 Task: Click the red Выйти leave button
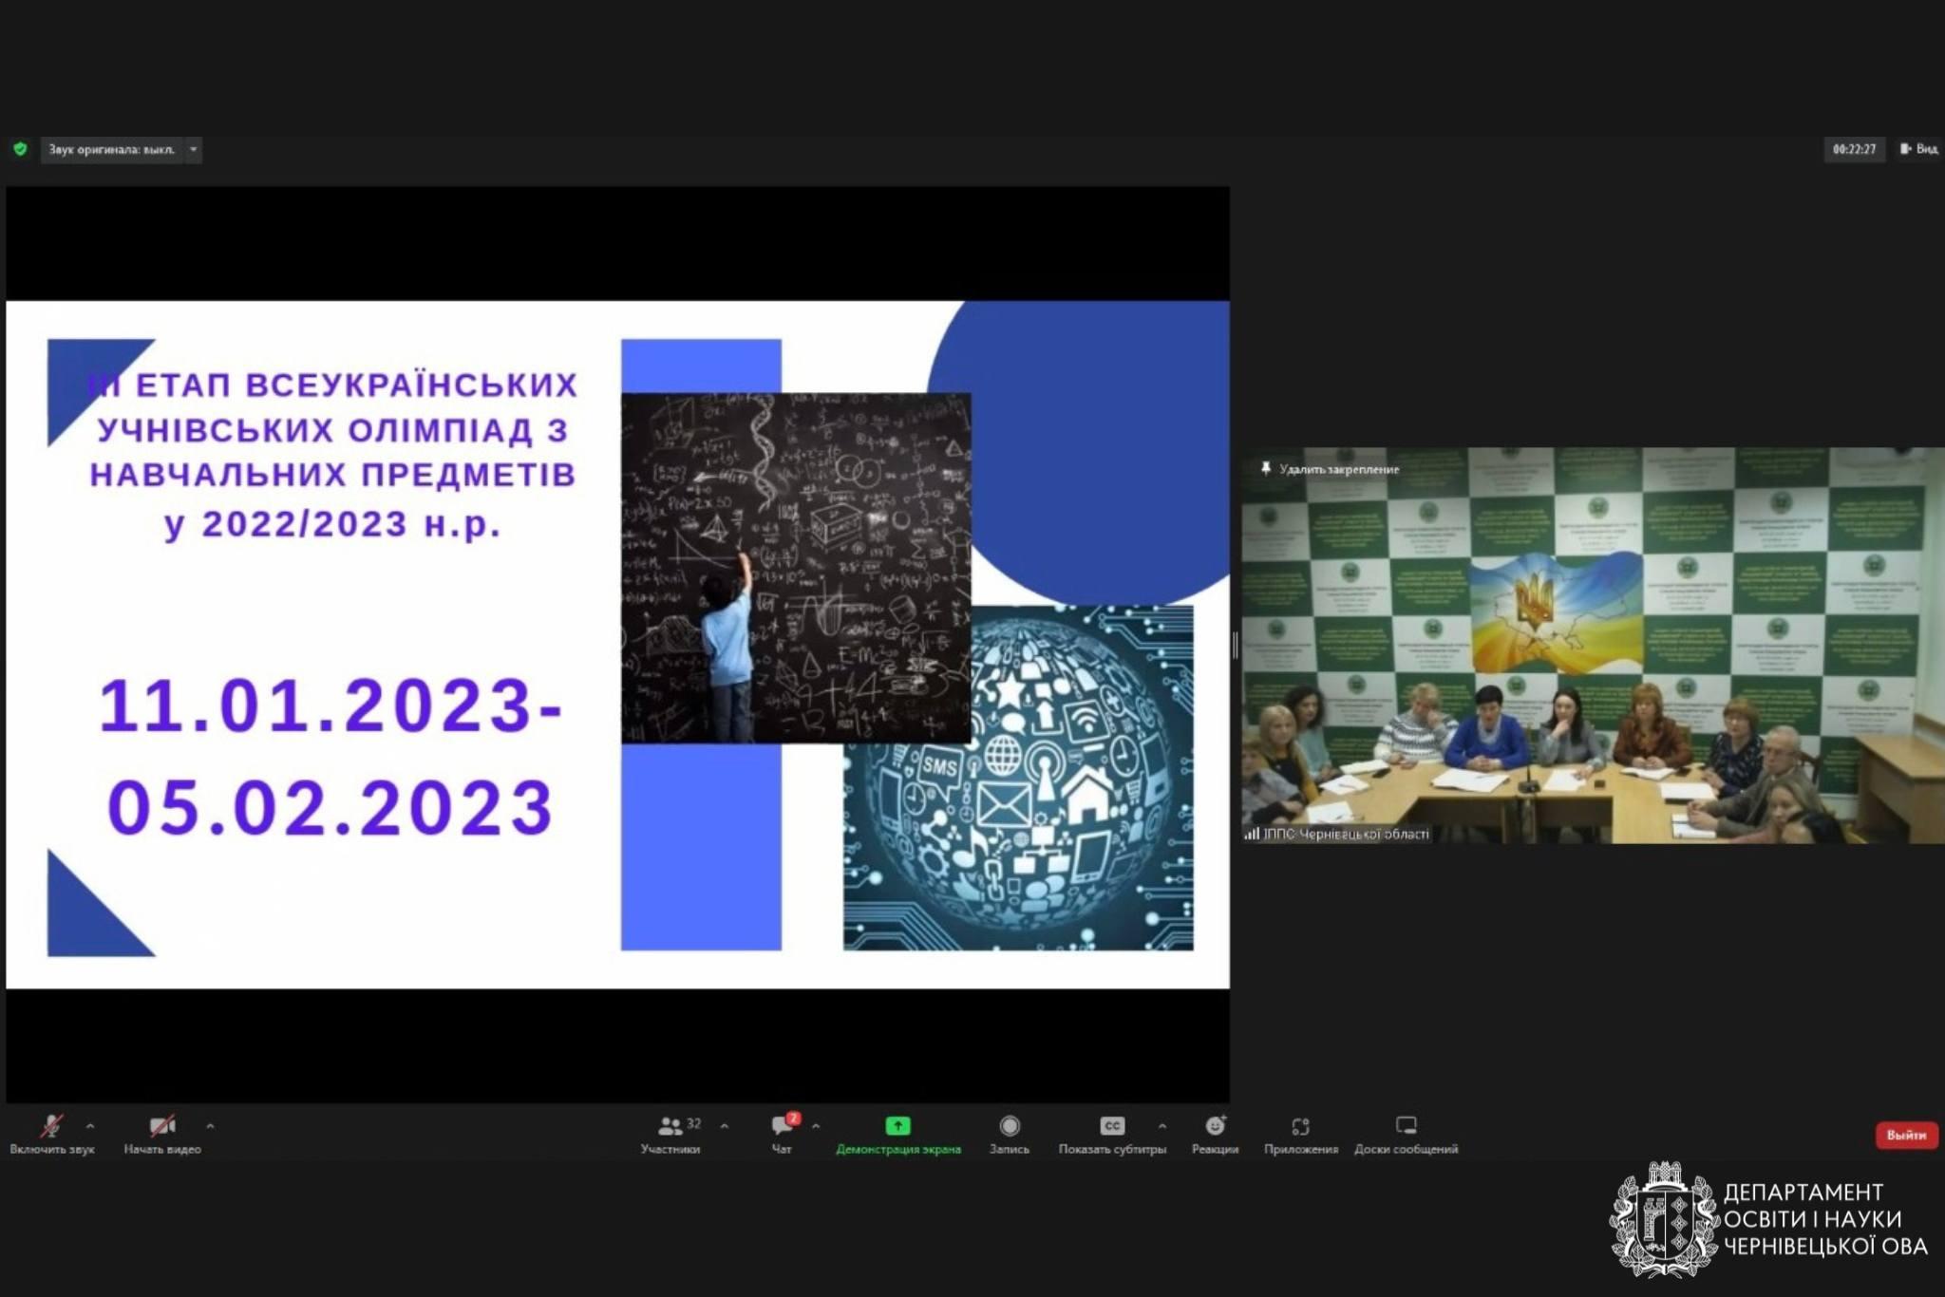1905,1135
